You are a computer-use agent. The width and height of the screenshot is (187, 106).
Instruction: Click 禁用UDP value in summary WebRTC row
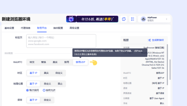(x=160, y=73)
